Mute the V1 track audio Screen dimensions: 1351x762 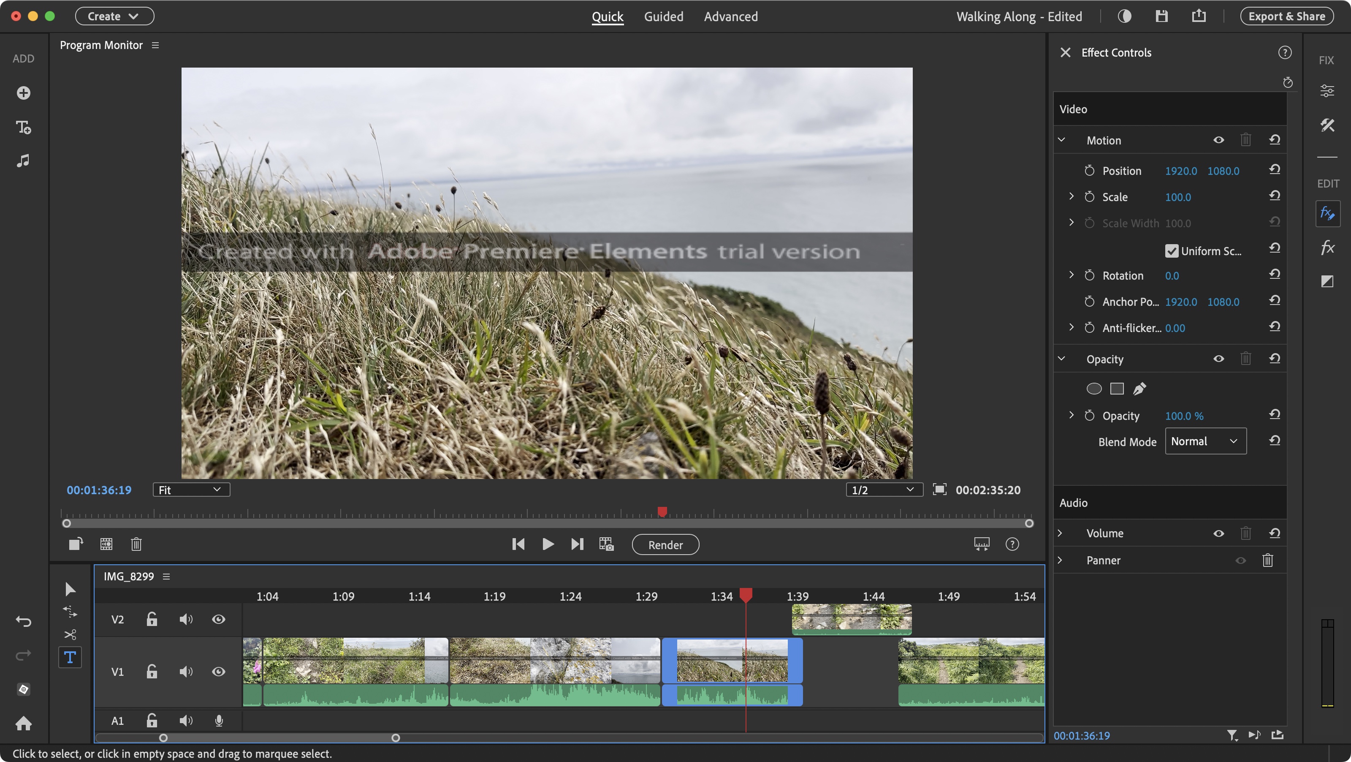click(x=186, y=672)
